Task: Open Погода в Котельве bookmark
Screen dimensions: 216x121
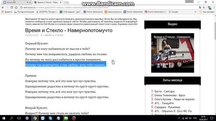Action: click(24, 12)
